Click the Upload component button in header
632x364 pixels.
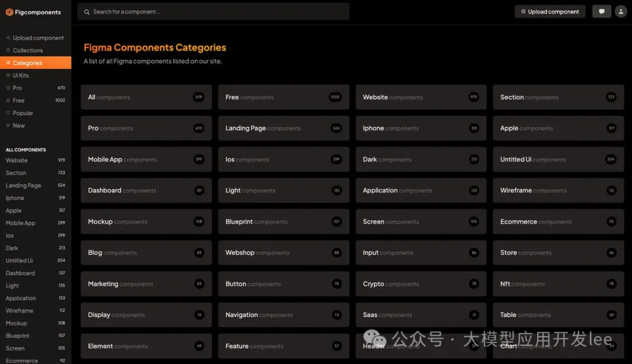[x=549, y=12]
